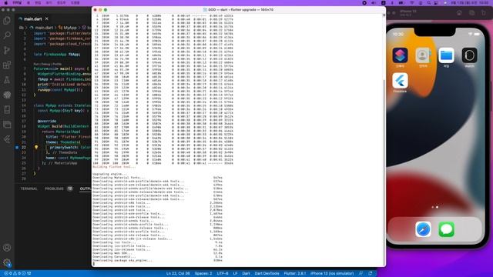This screenshot has height=277, width=493.
Task: Click the Simulator Rotate toolbar button
Action: (484, 13)
